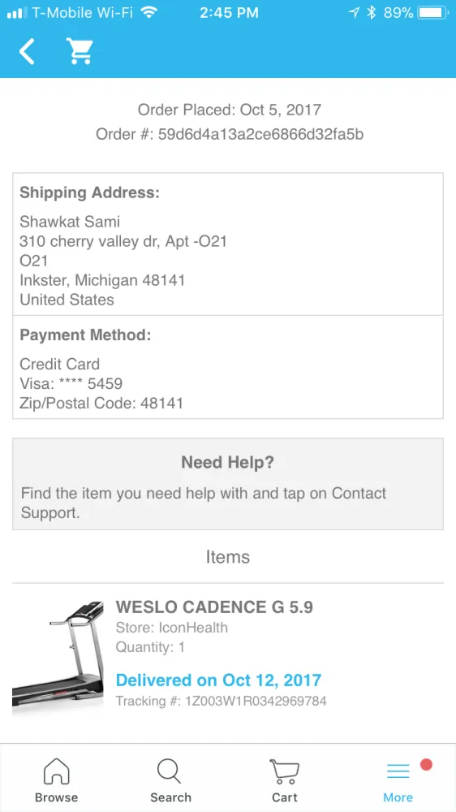Tap the treadmill product thumbnail
This screenshot has height=812, width=456.
[x=58, y=658]
